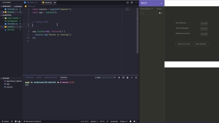Collapse the Open Editors section
219x123 pixels.
(x=7, y=6)
